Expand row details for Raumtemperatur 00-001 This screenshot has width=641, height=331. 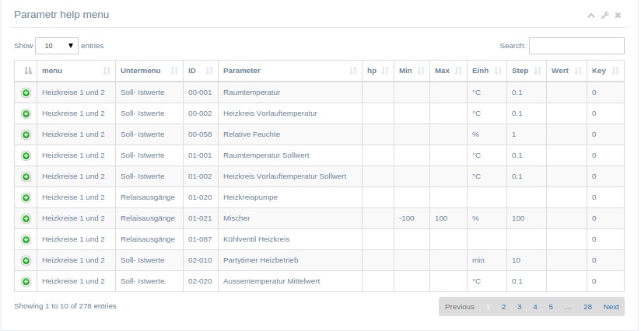(26, 93)
